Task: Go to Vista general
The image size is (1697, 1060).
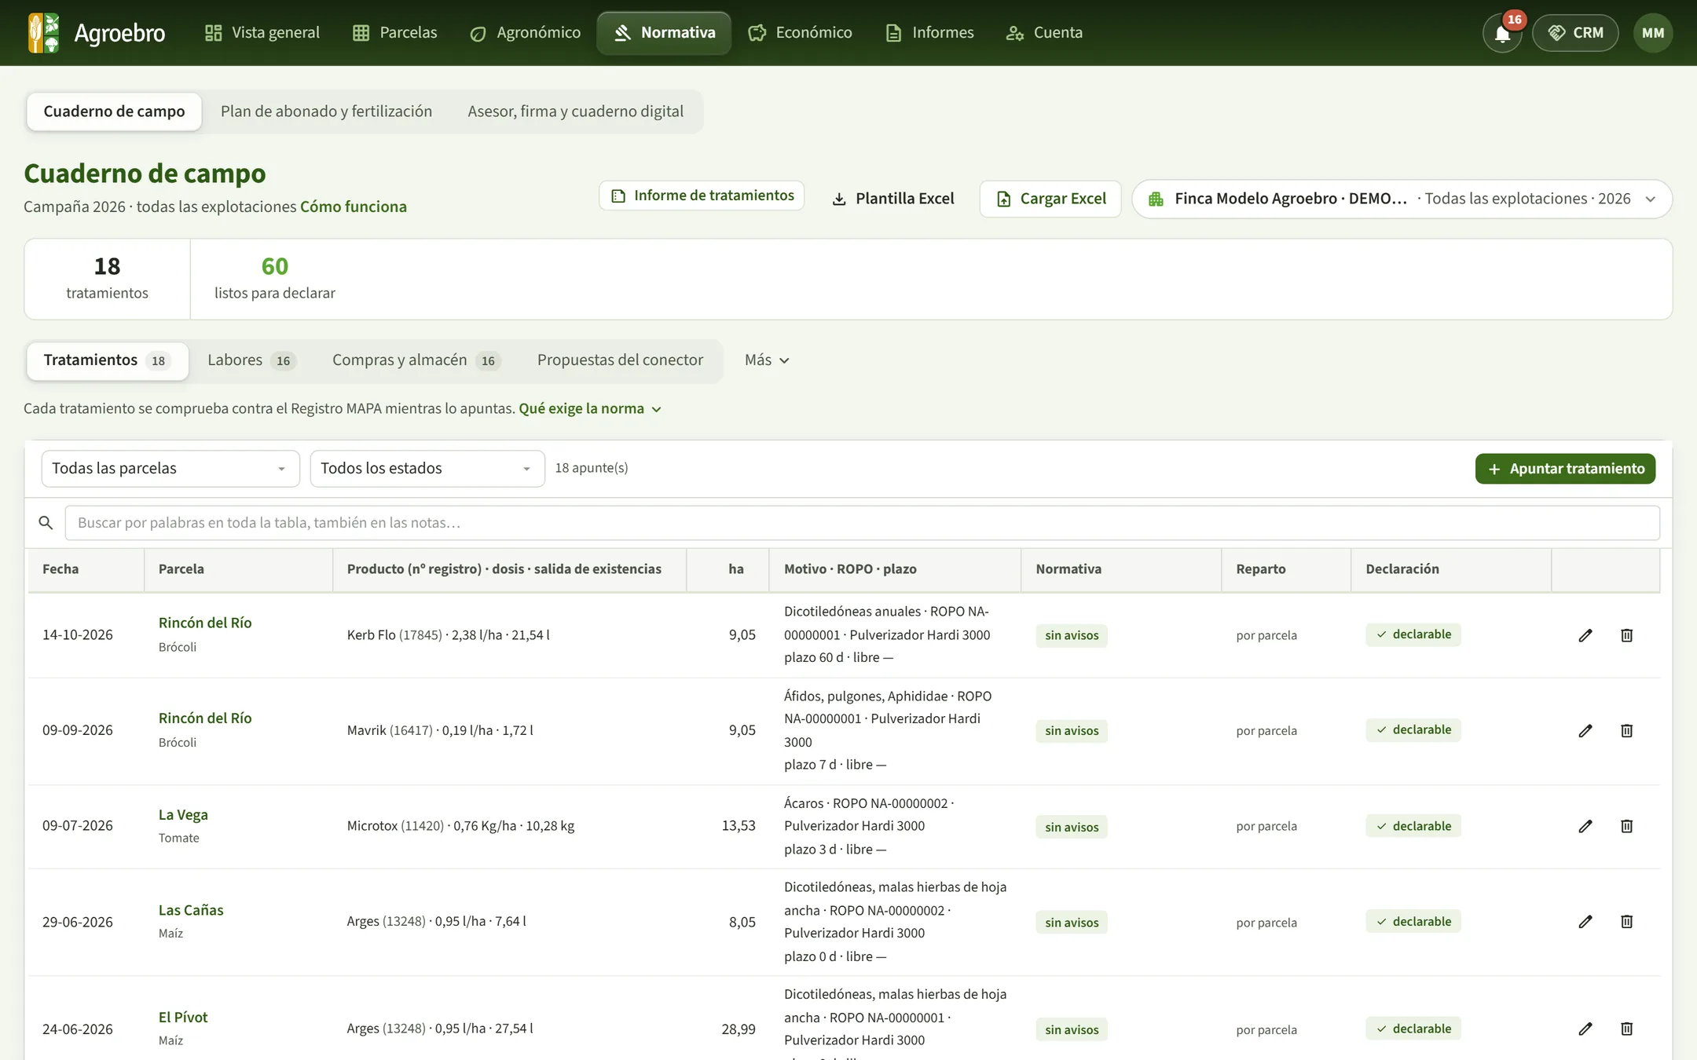Action: click(262, 33)
